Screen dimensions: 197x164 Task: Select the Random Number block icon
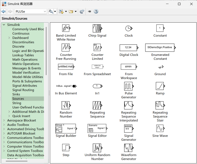66,105
